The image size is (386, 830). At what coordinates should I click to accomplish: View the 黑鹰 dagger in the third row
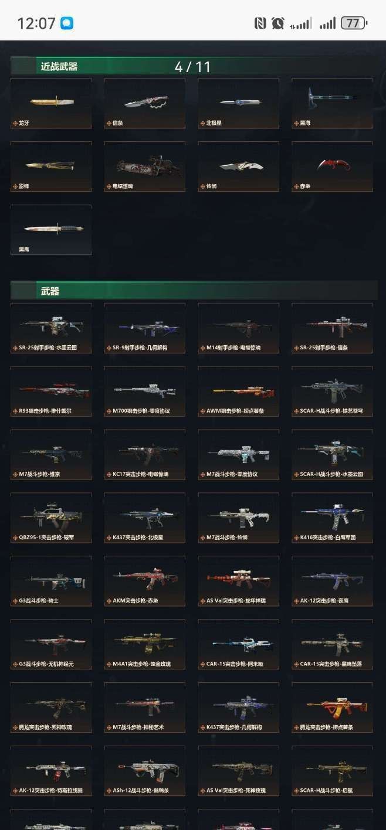[51, 230]
